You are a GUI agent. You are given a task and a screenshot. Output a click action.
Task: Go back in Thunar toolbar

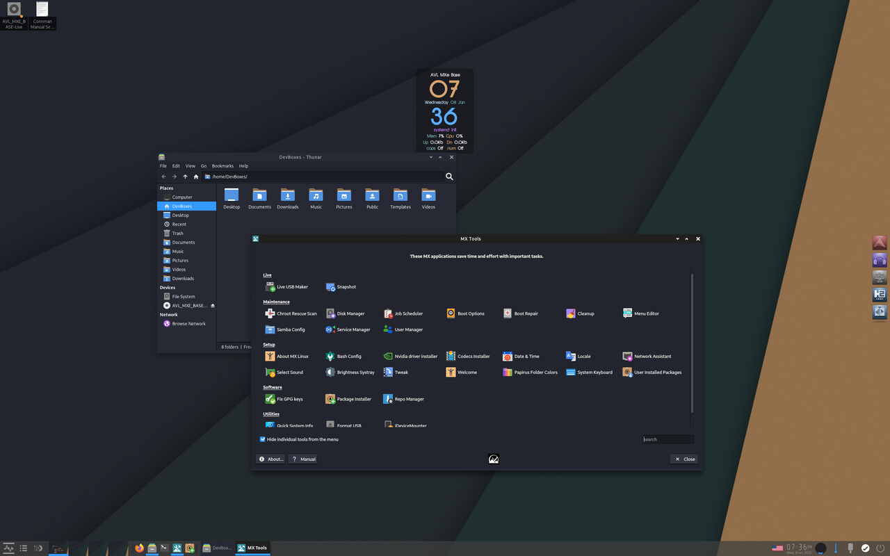click(x=164, y=177)
